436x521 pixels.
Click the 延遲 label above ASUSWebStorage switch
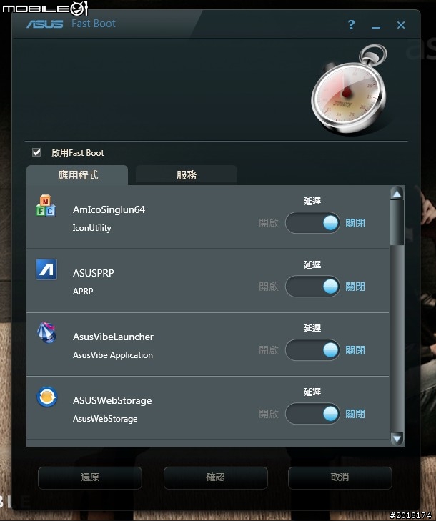coord(312,392)
